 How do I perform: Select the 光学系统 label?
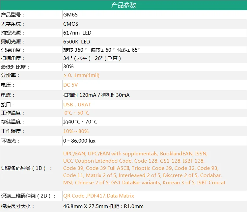click(13, 24)
